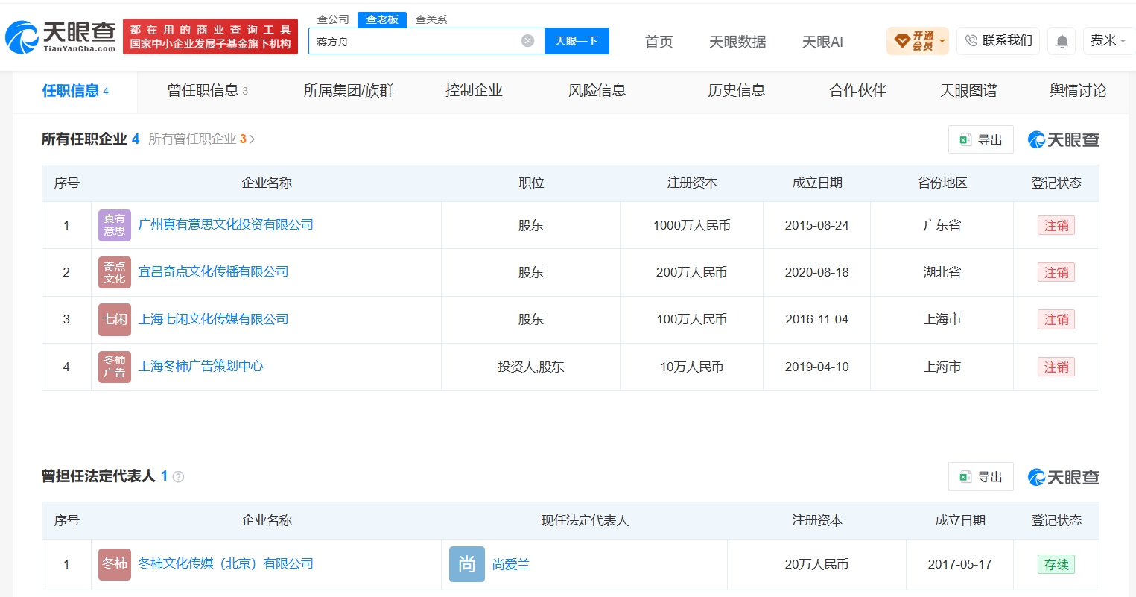Export the 曾担任法定代表人 table via 导出
The height and width of the screenshot is (597, 1136).
(980, 477)
